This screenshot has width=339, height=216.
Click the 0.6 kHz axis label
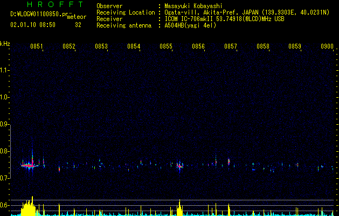point(4,205)
